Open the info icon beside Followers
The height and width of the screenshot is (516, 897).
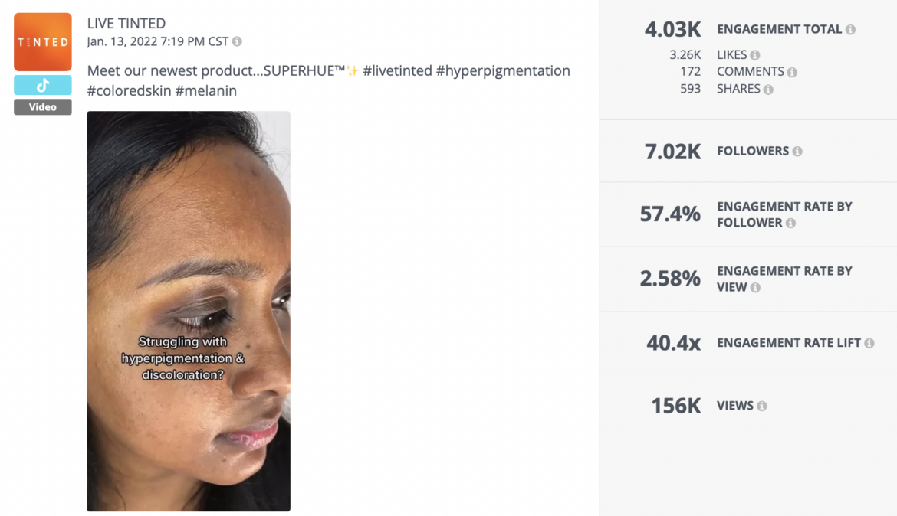click(800, 151)
